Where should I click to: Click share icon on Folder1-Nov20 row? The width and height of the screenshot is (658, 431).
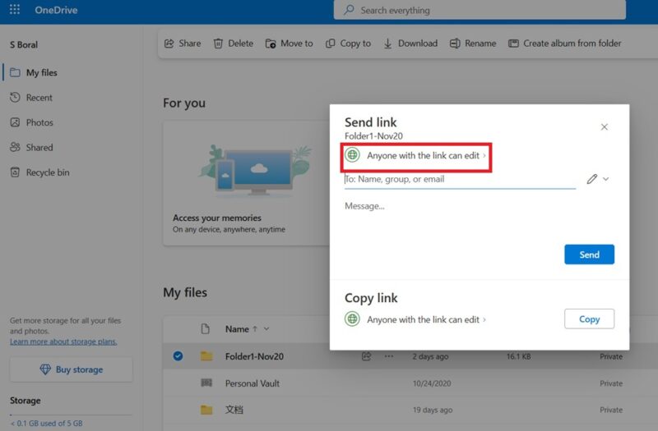pyautogui.click(x=366, y=356)
